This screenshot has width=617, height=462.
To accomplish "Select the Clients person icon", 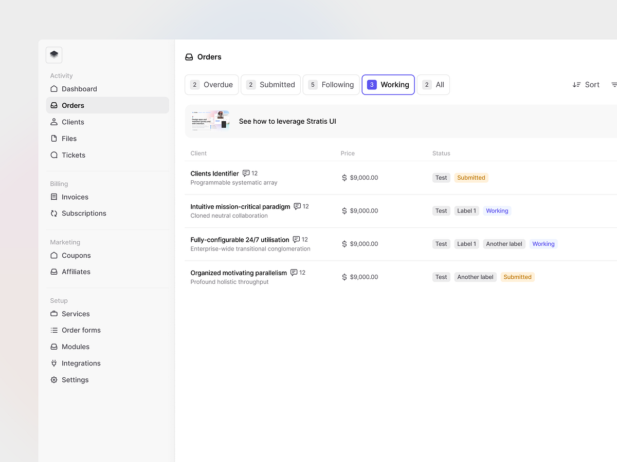I will 53,122.
